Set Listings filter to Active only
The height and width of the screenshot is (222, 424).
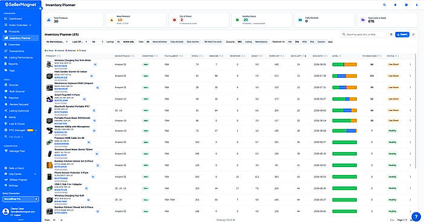pyautogui.click(x=128, y=42)
